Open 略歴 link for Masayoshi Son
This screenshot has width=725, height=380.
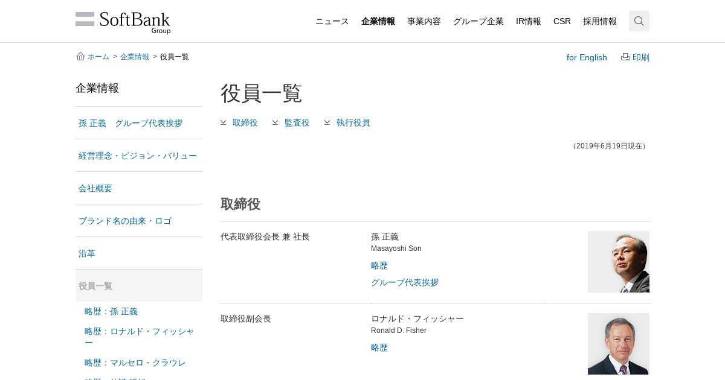point(379,265)
